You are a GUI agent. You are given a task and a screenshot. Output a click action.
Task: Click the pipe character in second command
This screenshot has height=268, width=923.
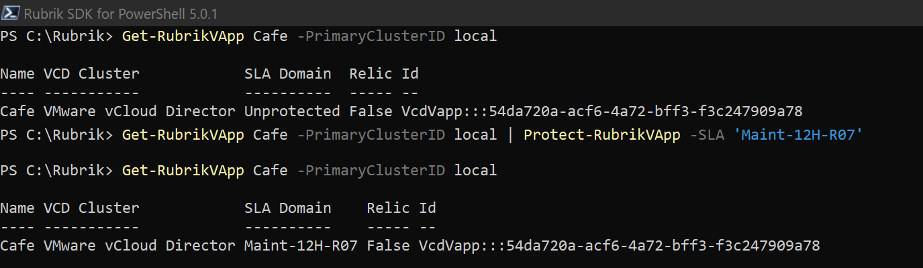[511, 135]
